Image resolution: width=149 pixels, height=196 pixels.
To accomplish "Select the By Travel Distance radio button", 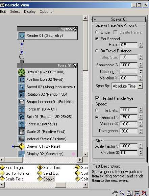I will click(97, 51).
